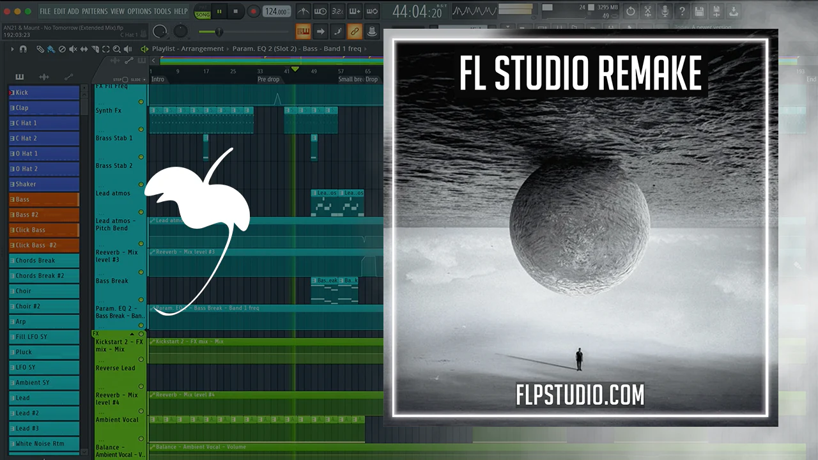Click the red record button
The image size is (818, 460).
point(254,11)
